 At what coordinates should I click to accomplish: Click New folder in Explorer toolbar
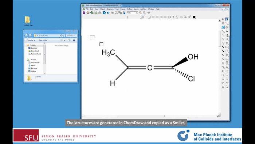43,40
